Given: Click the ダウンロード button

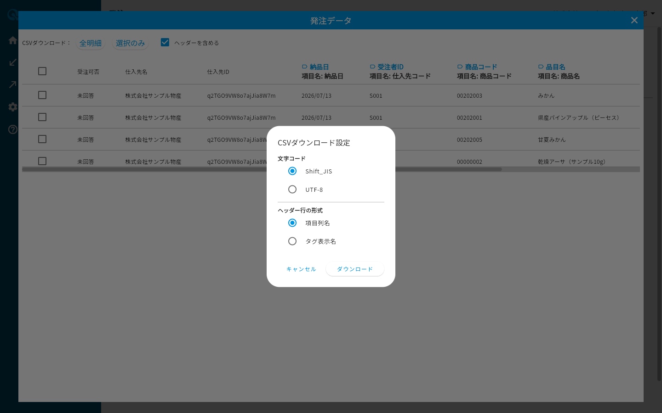Looking at the screenshot, I should (x=355, y=269).
